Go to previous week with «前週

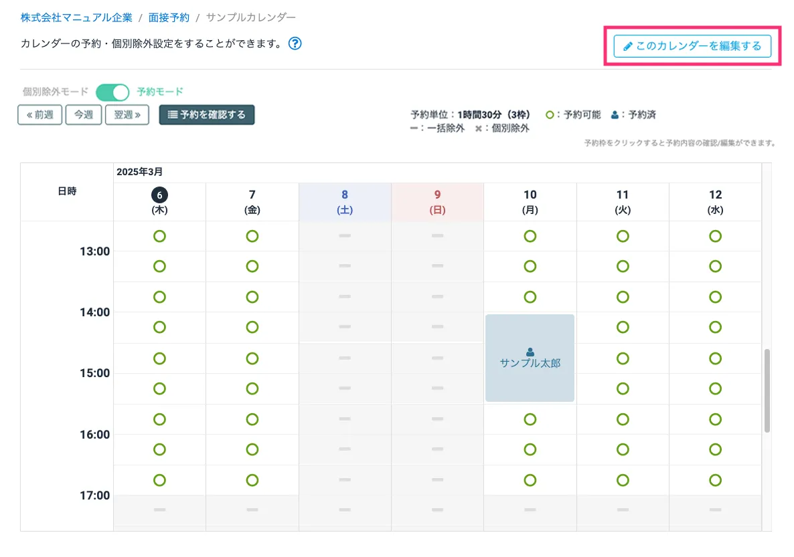coord(40,114)
